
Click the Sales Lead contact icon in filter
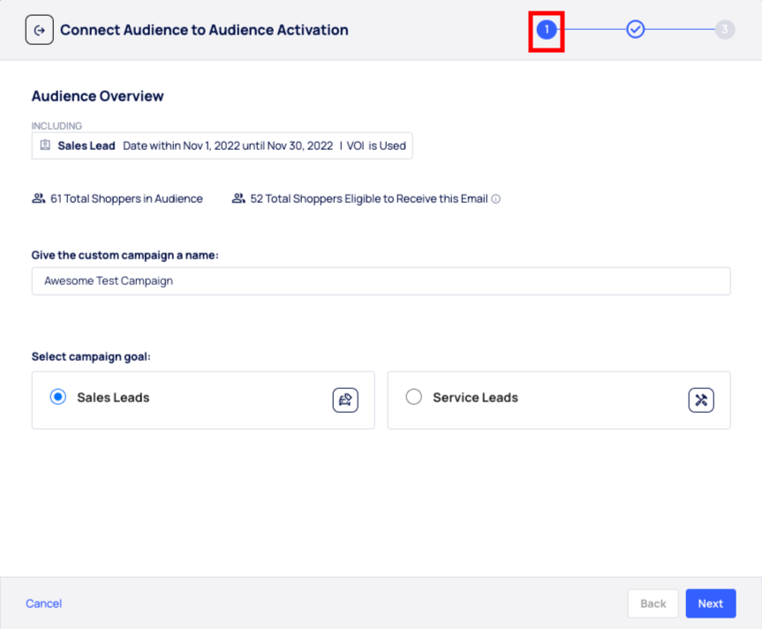pyautogui.click(x=46, y=146)
